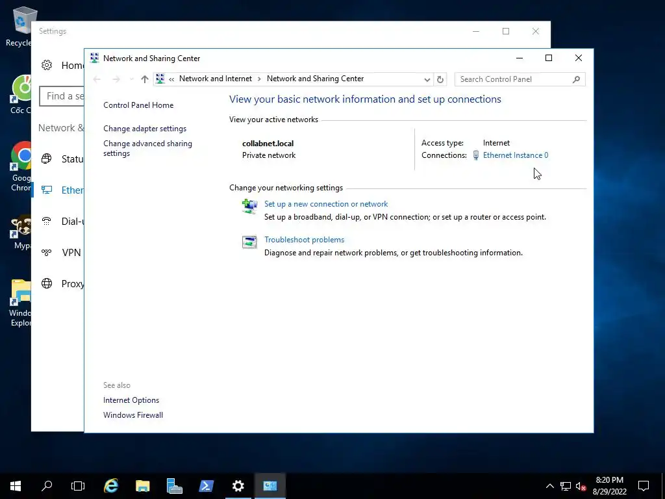Open Troubleshoot problems
The height and width of the screenshot is (499, 665).
pyautogui.click(x=304, y=240)
